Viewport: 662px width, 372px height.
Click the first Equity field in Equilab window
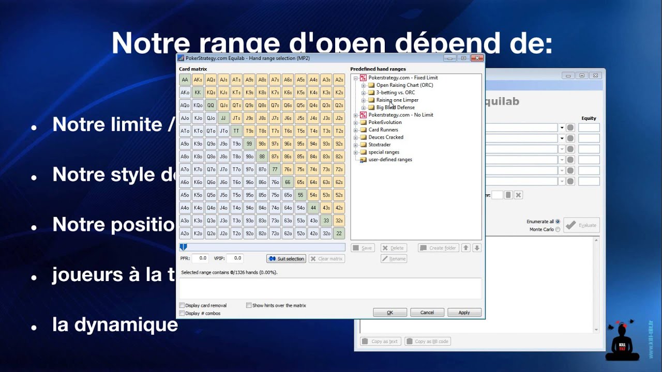(x=589, y=128)
